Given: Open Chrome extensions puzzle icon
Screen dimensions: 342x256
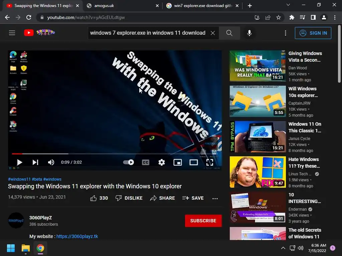Looking at the screenshot, I should 292,17.
